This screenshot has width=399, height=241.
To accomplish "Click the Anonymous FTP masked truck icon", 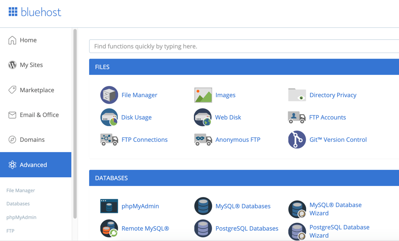I will click(x=203, y=139).
